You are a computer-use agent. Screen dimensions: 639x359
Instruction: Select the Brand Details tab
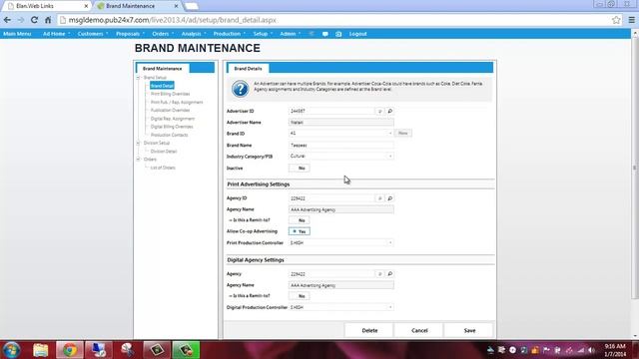248,69
